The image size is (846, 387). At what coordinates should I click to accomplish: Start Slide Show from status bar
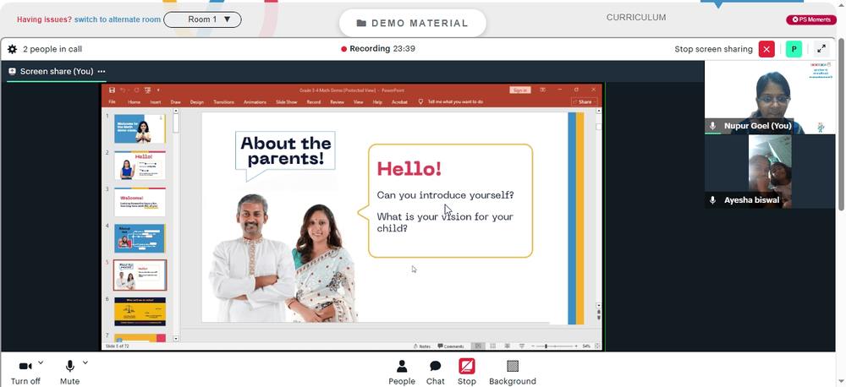pyautogui.click(x=522, y=346)
